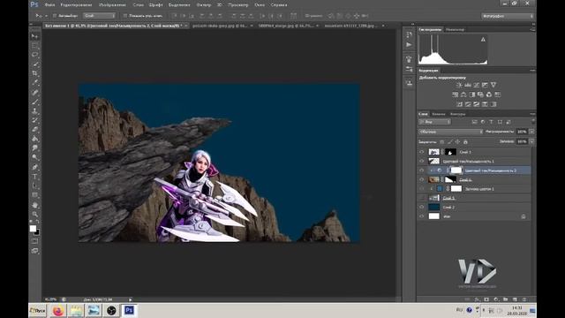Enable the Auto-Select checkbox
The image size is (565, 318).
(55, 16)
